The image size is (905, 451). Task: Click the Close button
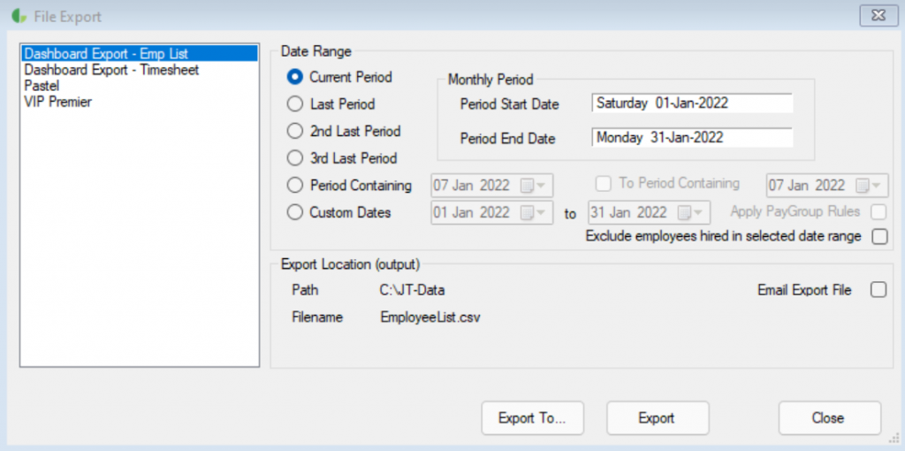(x=829, y=418)
